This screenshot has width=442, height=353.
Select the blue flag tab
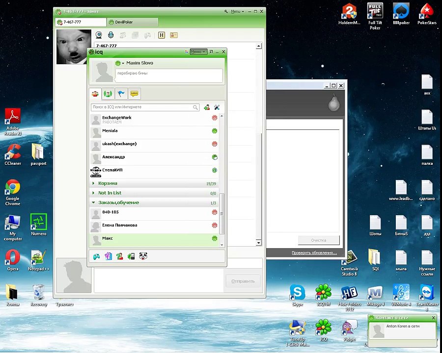(121, 94)
